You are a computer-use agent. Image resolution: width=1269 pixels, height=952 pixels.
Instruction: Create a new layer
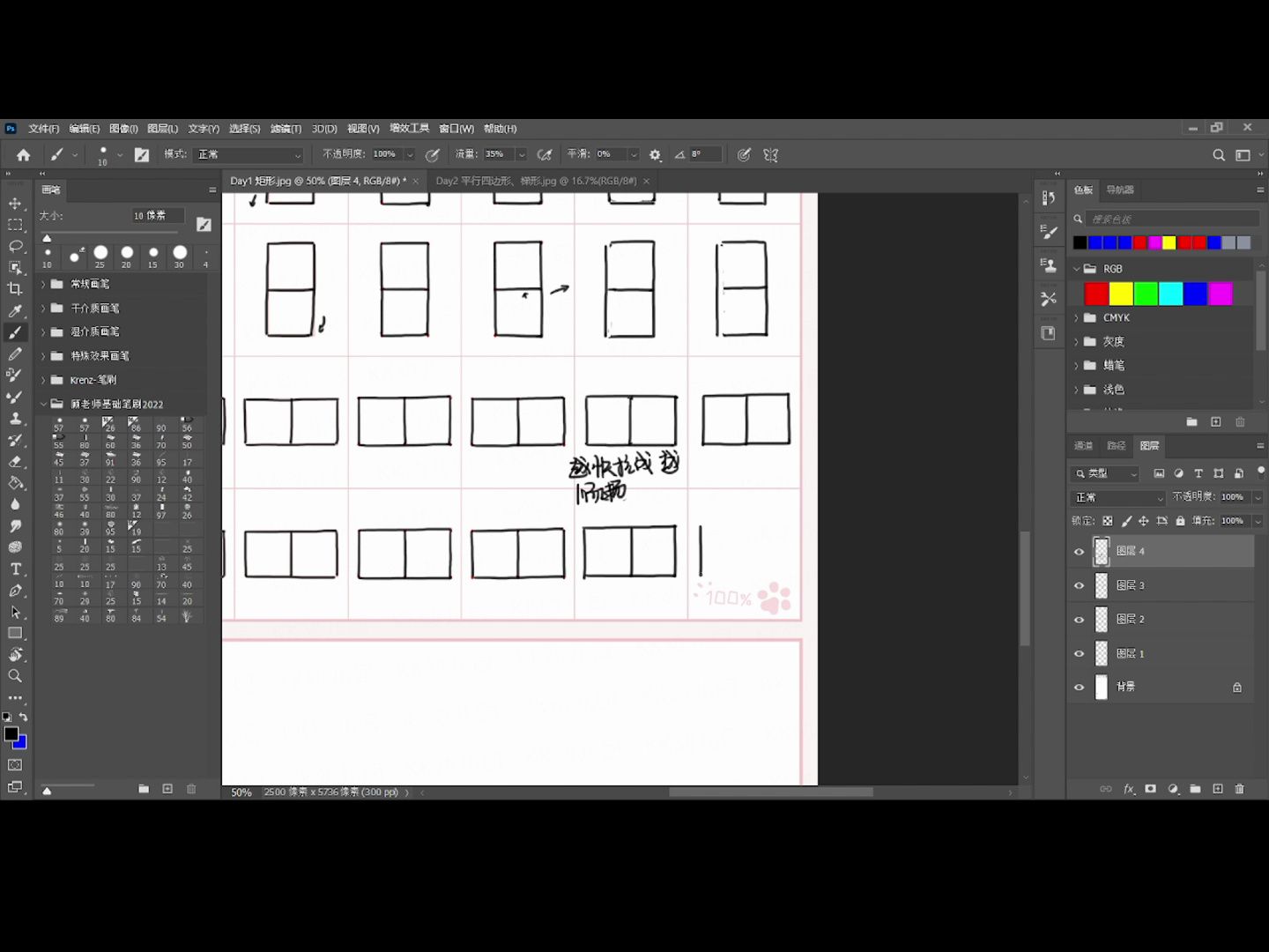[x=1218, y=789]
